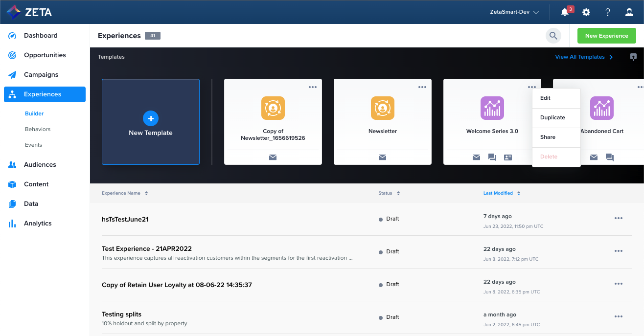The image size is (644, 336).
Task: Select Duplicate from the context menu
Action: click(x=552, y=117)
